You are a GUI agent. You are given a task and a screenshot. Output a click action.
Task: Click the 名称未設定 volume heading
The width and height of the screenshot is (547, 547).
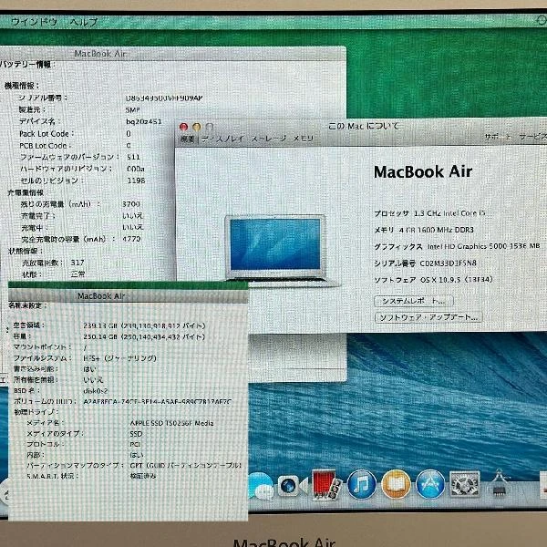click(x=27, y=305)
